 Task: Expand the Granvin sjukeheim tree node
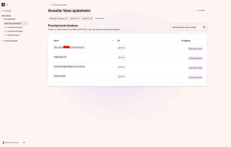coord(3,41)
